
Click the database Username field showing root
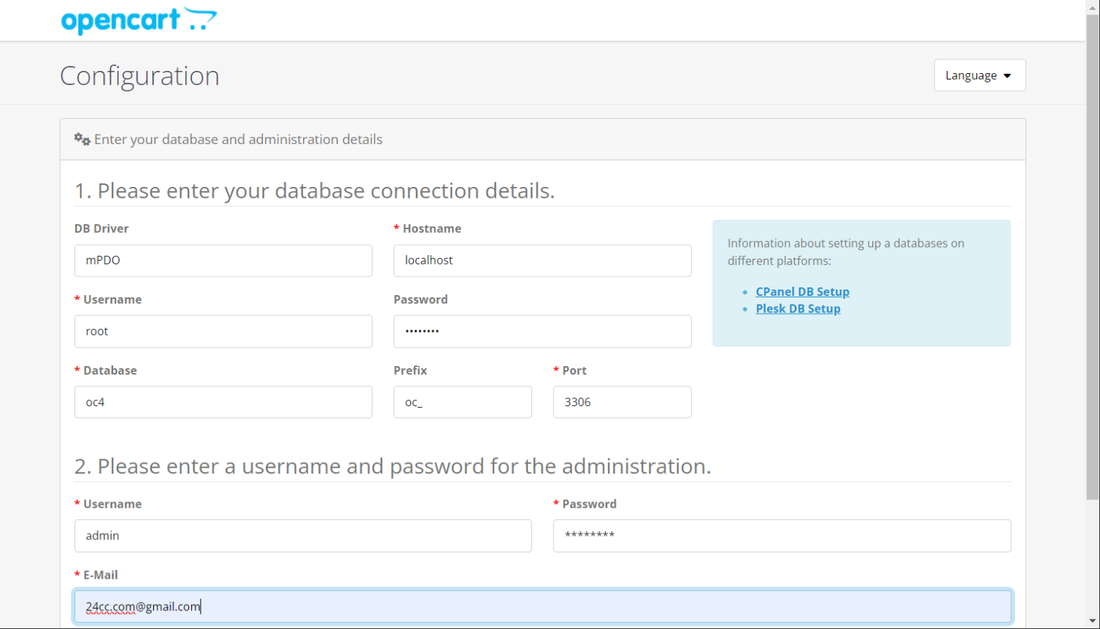pyautogui.click(x=223, y=331)
